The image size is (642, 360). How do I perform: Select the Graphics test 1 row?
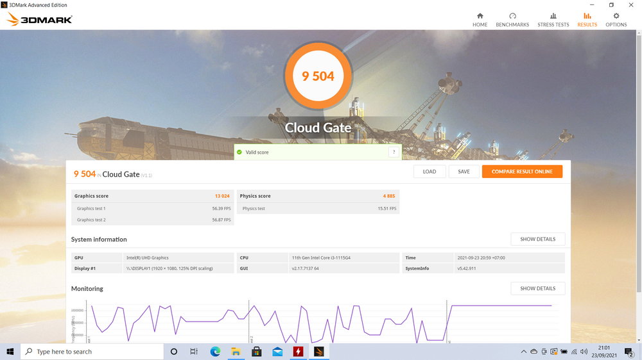153,208
